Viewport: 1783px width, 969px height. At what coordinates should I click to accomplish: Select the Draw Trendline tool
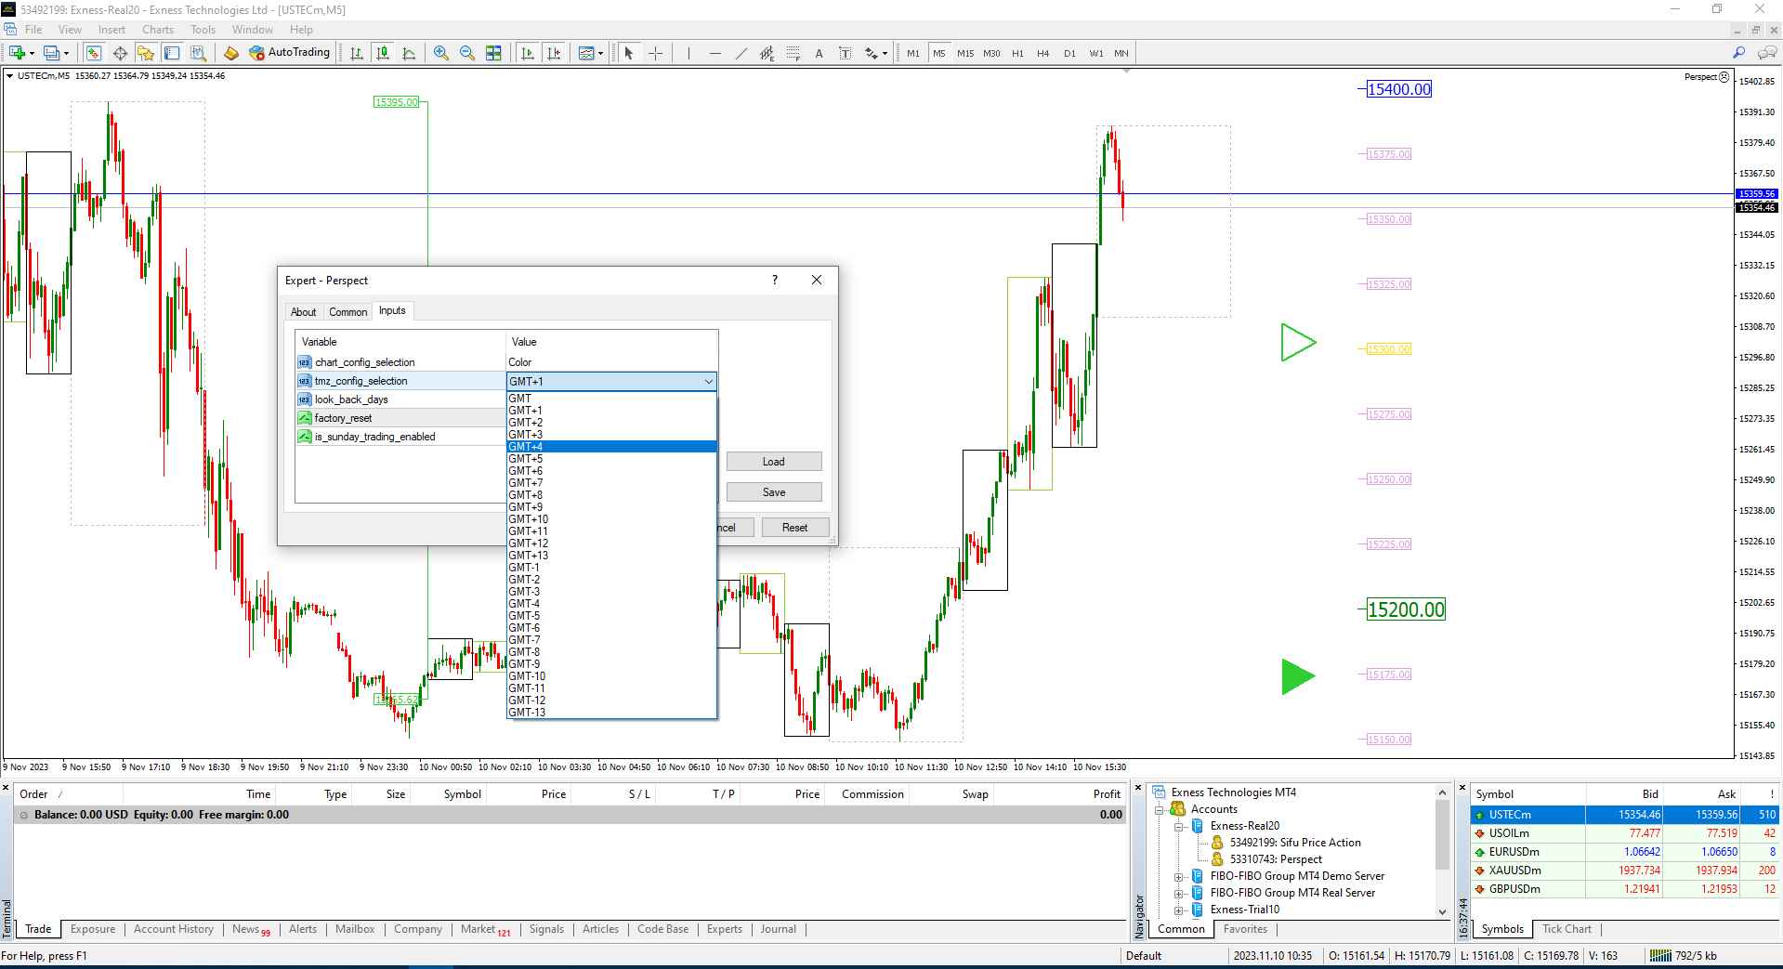(x=741, y=53)
